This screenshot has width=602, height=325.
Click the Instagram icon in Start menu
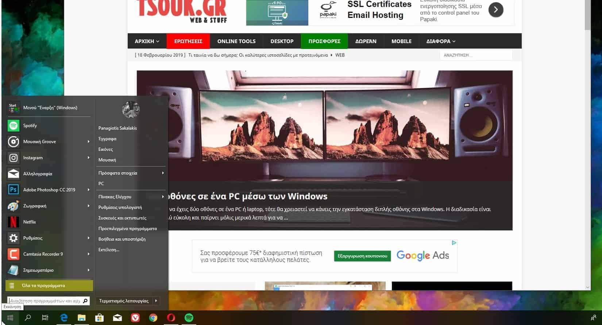(x=13, y=158)
